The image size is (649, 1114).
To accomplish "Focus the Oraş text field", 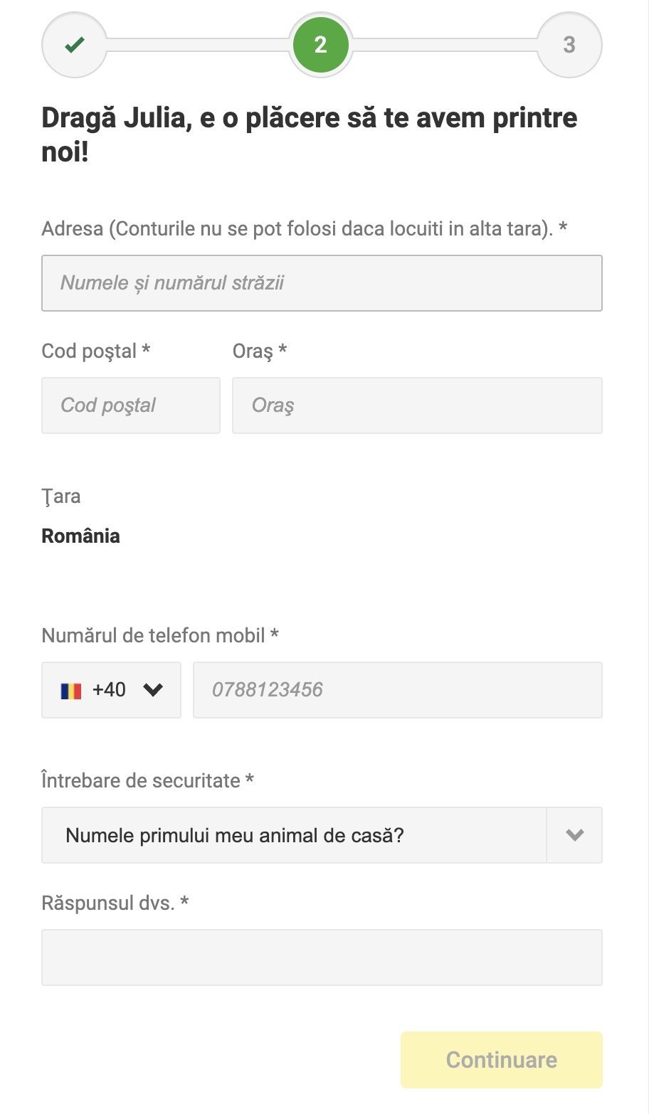I will click(x=417, y=405).
